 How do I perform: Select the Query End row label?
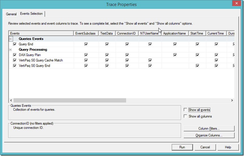coord(26,44)
